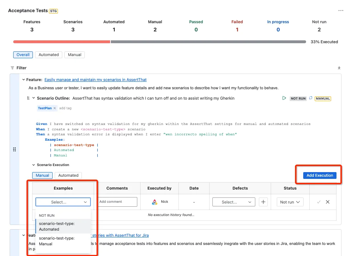Click the Filter funnel icon
The width and height of the screenshot is (354, 256).
click(x=13, y=68)
